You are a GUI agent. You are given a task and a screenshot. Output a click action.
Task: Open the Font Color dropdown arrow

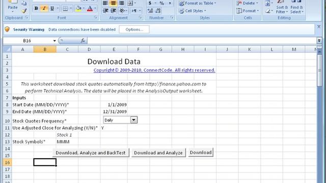pos(95,9)
